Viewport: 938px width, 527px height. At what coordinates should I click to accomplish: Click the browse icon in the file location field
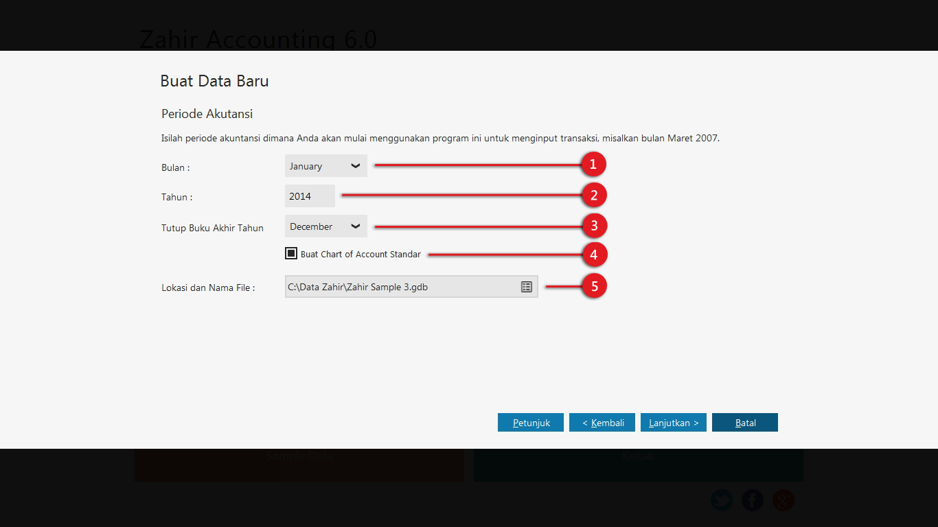(x=527, y=287)
